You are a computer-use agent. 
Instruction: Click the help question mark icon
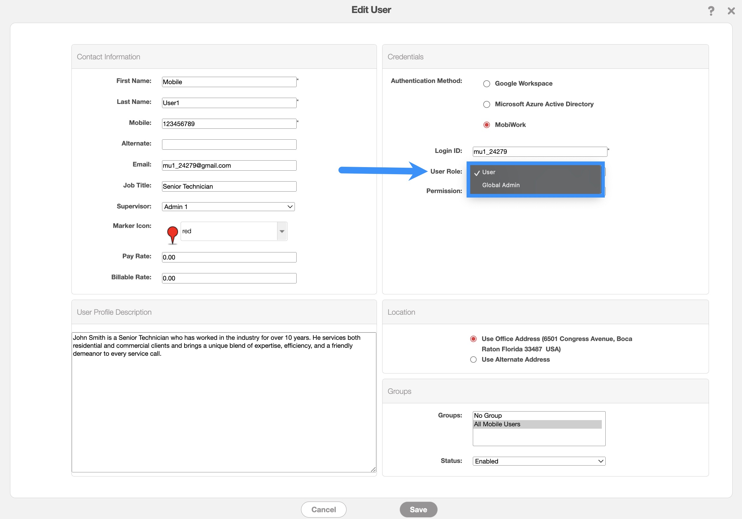point(711,11)
